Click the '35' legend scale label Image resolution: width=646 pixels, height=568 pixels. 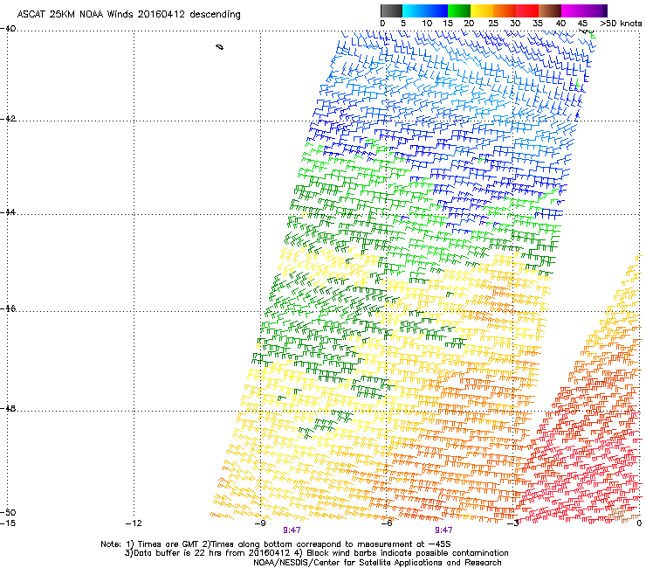537,24
